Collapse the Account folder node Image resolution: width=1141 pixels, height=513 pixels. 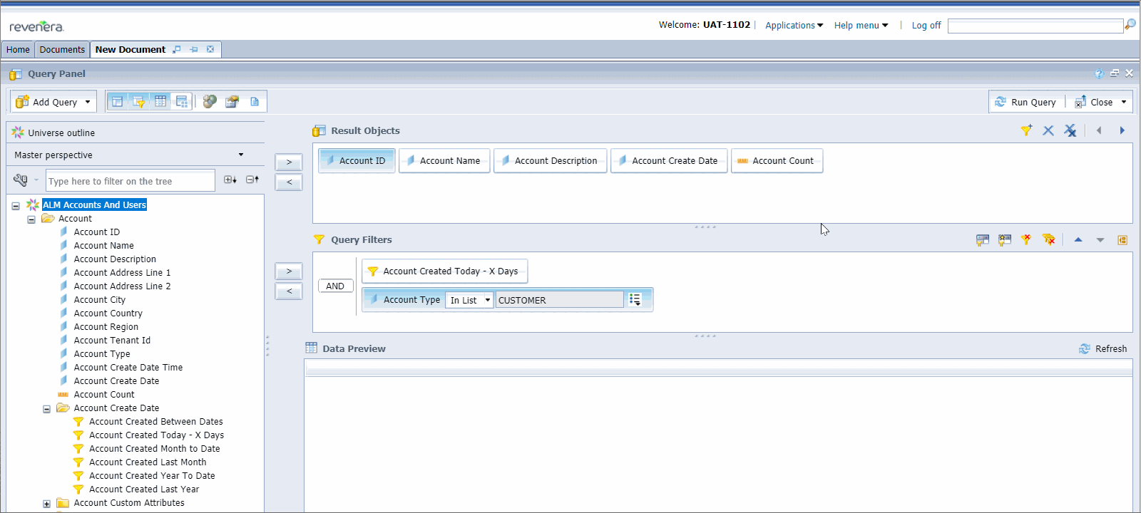click(x=31, y=219)
